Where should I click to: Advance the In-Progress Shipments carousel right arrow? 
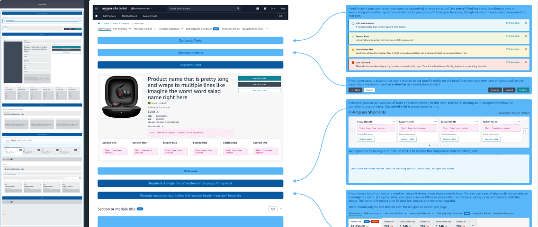[525, 131]
